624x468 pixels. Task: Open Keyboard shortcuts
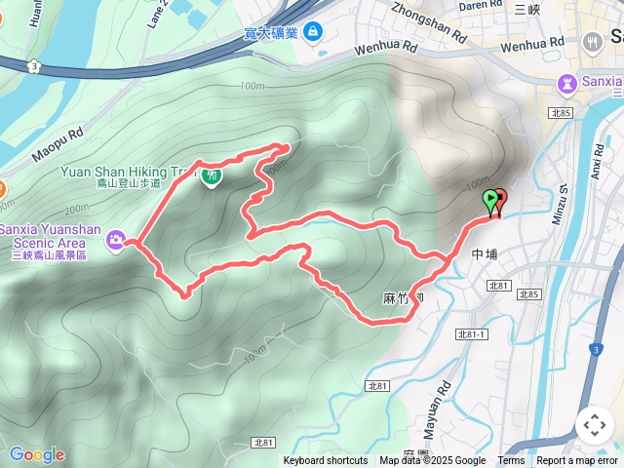coord(326,460)
